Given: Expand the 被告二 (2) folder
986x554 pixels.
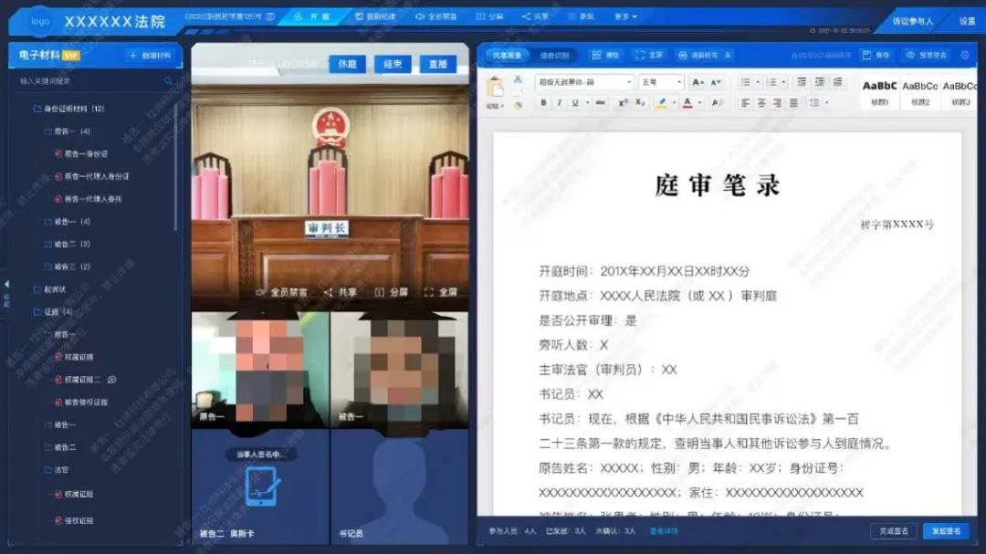Looking at the screenshot, I should tap(68, 244).
